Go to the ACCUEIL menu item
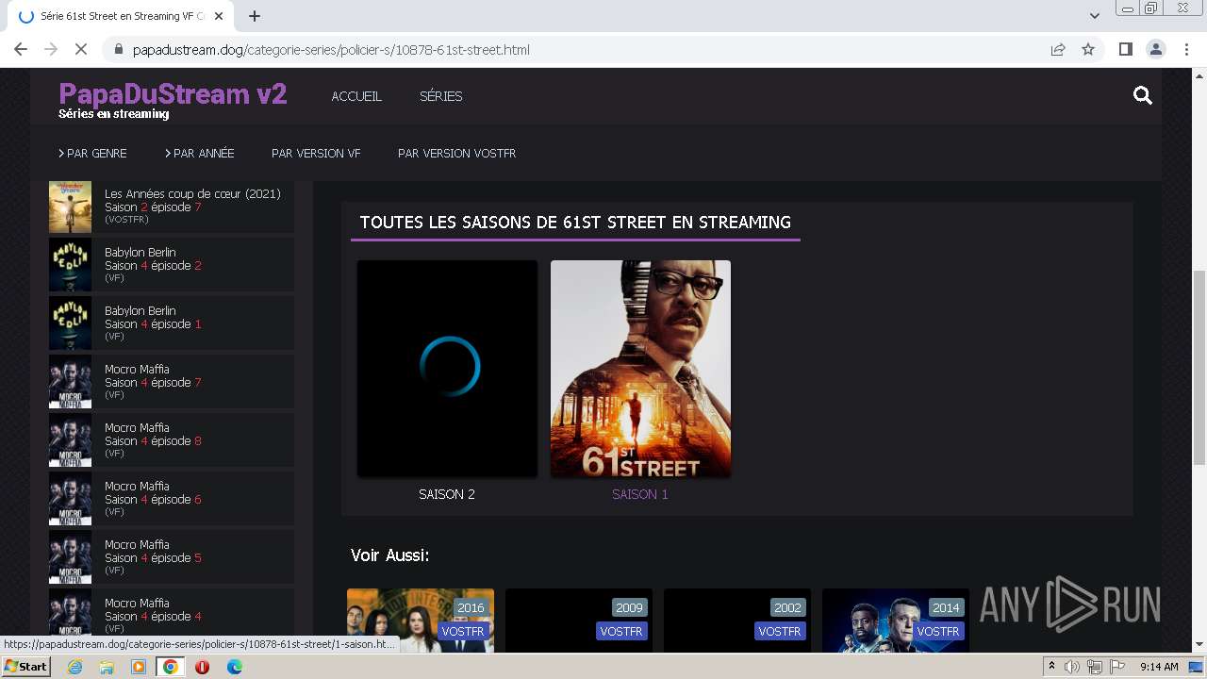The image size is (1207, 679). [x=356, y=96]
